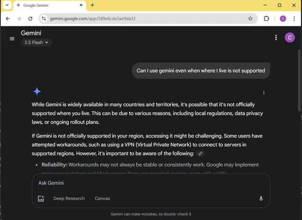Close the Google Gemini tab
This screenshot has height=220, width=302.
[81, 5]
